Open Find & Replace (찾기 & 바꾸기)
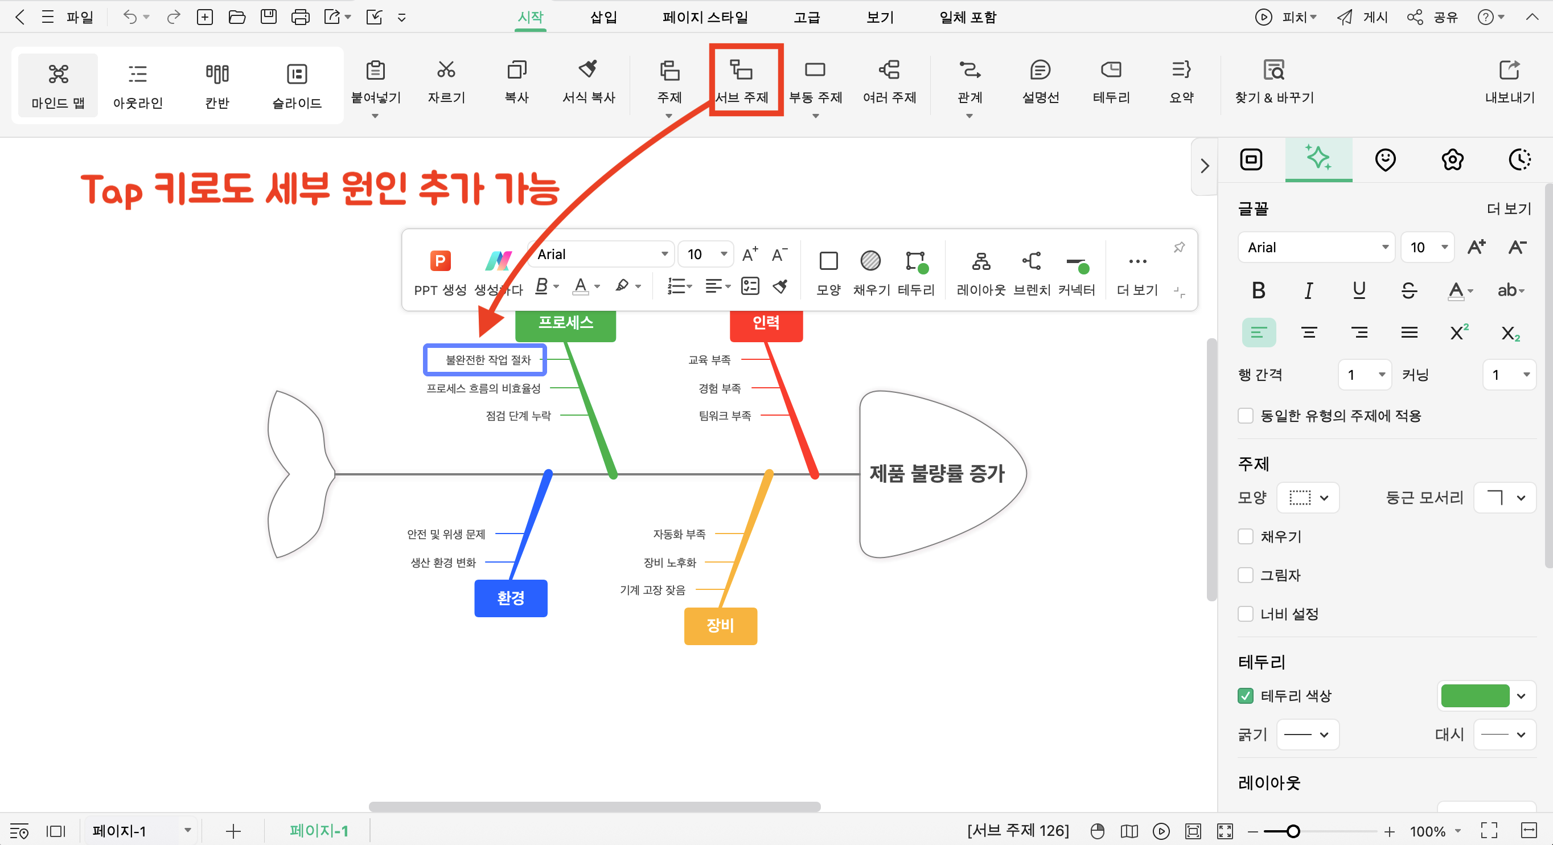 [x=1274, y=82]
